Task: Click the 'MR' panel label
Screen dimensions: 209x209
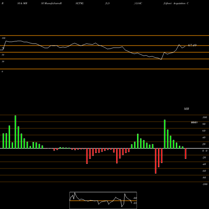Action: point(186,109)
